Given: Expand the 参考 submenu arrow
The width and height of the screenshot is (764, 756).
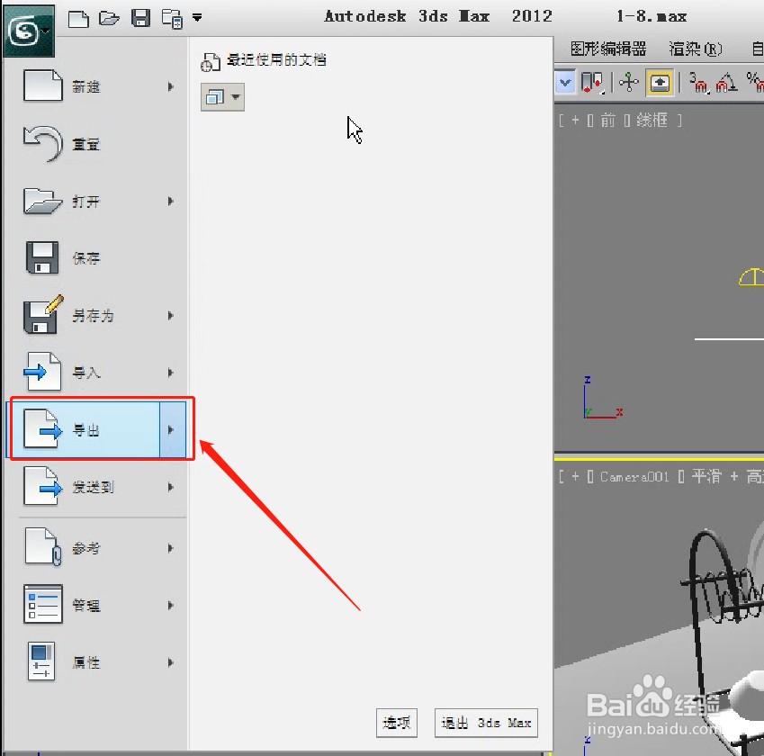Looking at the screenshot, I should point(171,548).
